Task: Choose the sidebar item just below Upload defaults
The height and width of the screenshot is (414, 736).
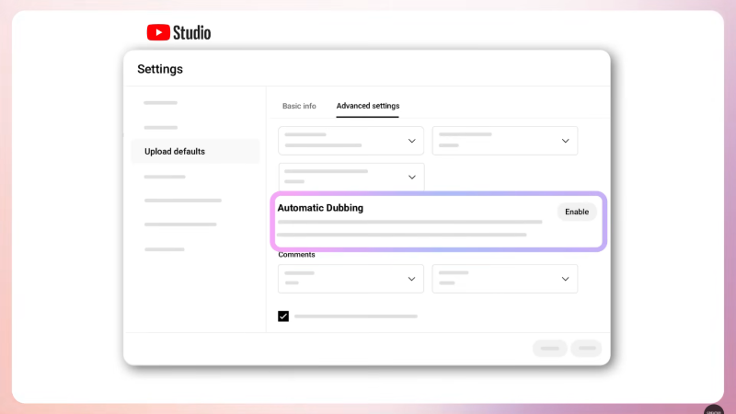Action: [165, 176]
